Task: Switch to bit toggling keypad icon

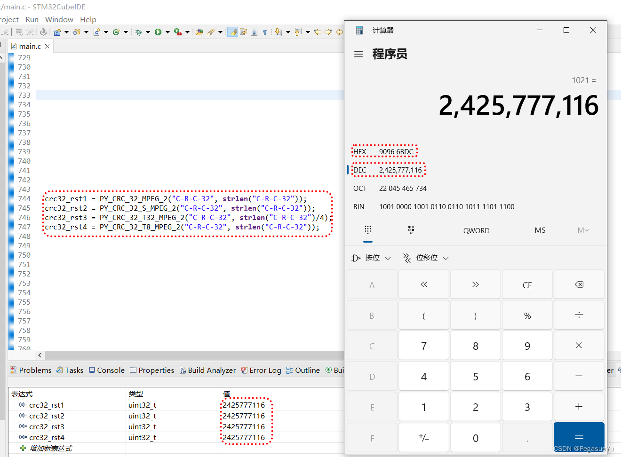Action: coord(411,229)
